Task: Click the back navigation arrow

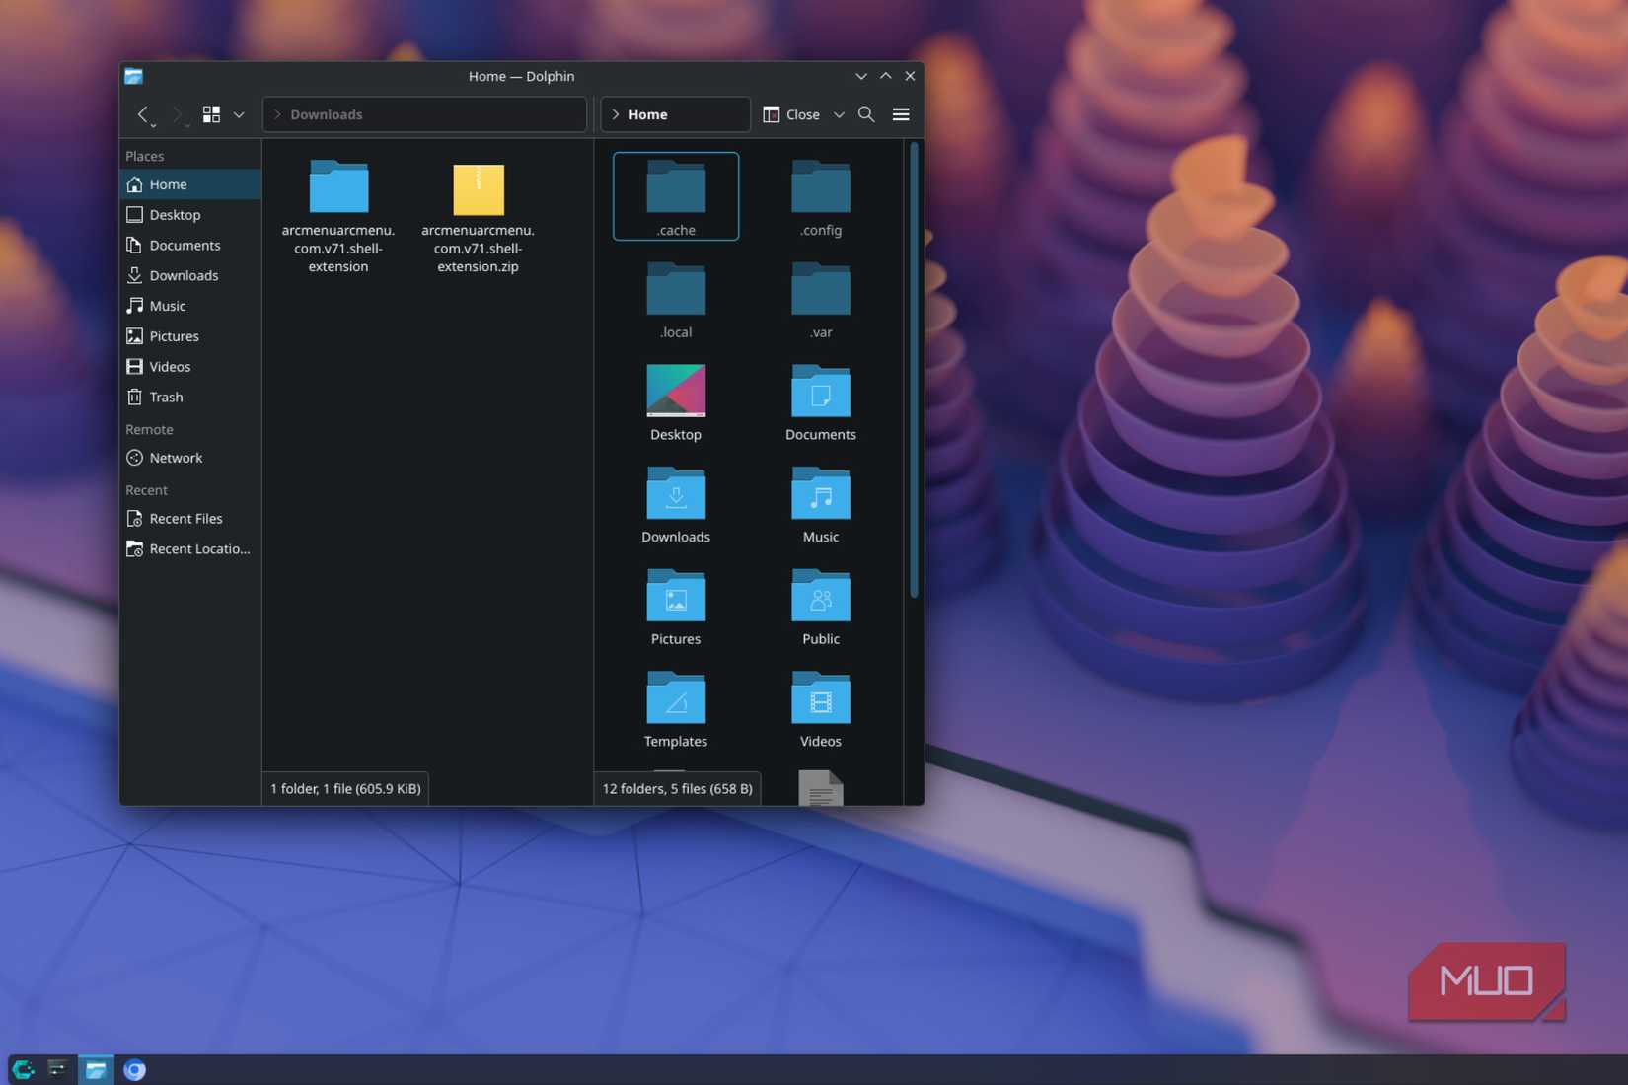Action: pos(144,113)
